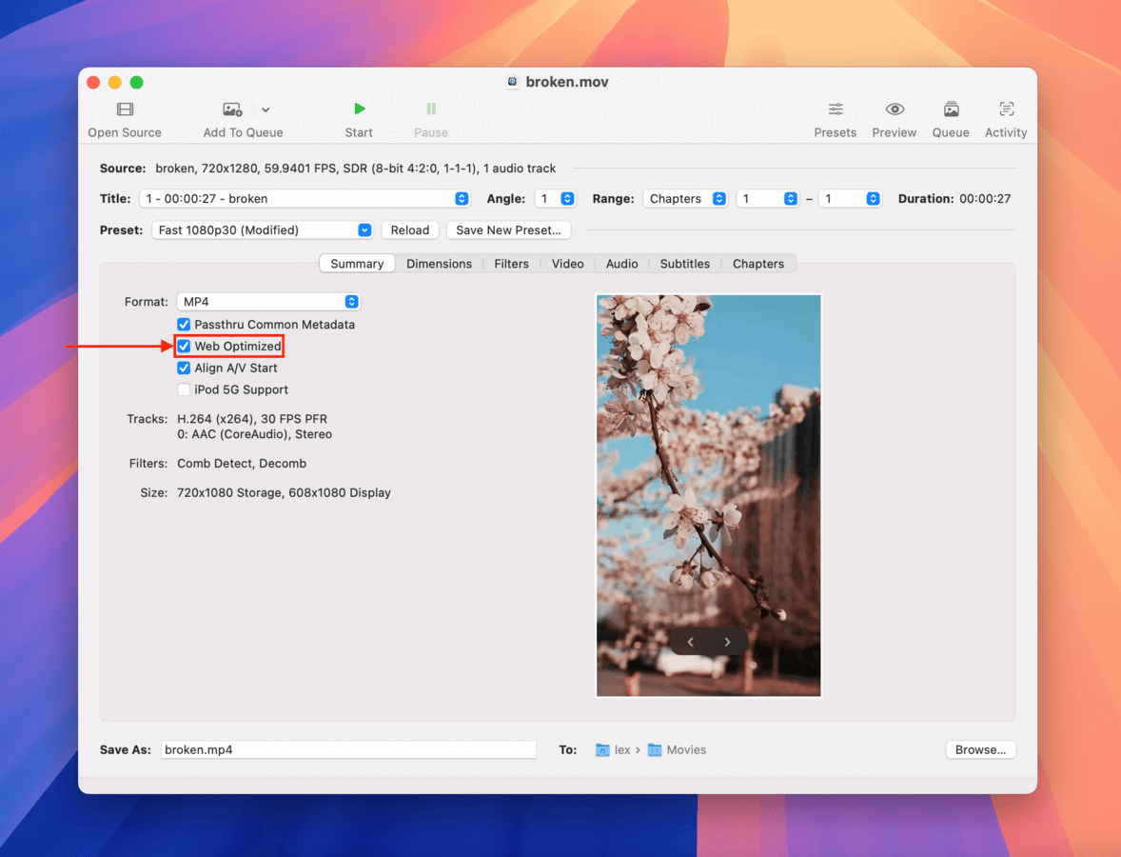Show the Queue window icon
This screenshot has width=1121, height=857.
(x=951, y=110)
